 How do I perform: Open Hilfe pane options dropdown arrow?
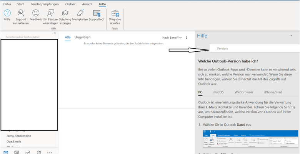tap(291, 36)
